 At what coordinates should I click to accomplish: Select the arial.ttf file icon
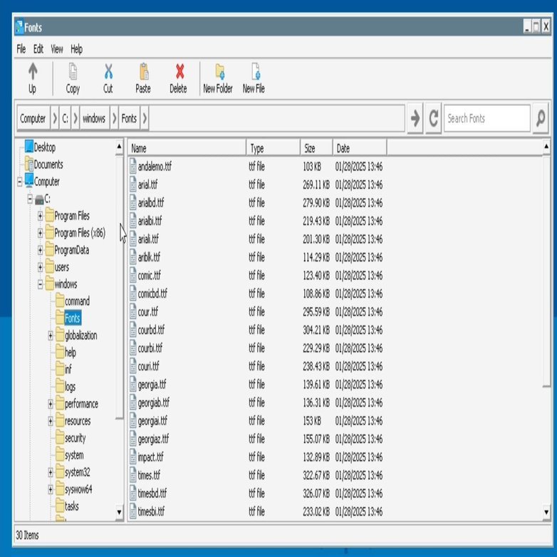(x=133, y=184)
